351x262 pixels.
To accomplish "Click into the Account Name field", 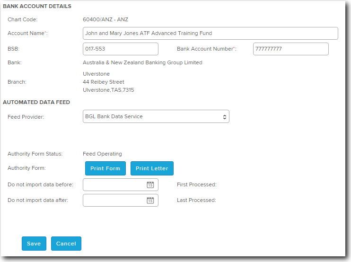I will (x=210, y=34).
